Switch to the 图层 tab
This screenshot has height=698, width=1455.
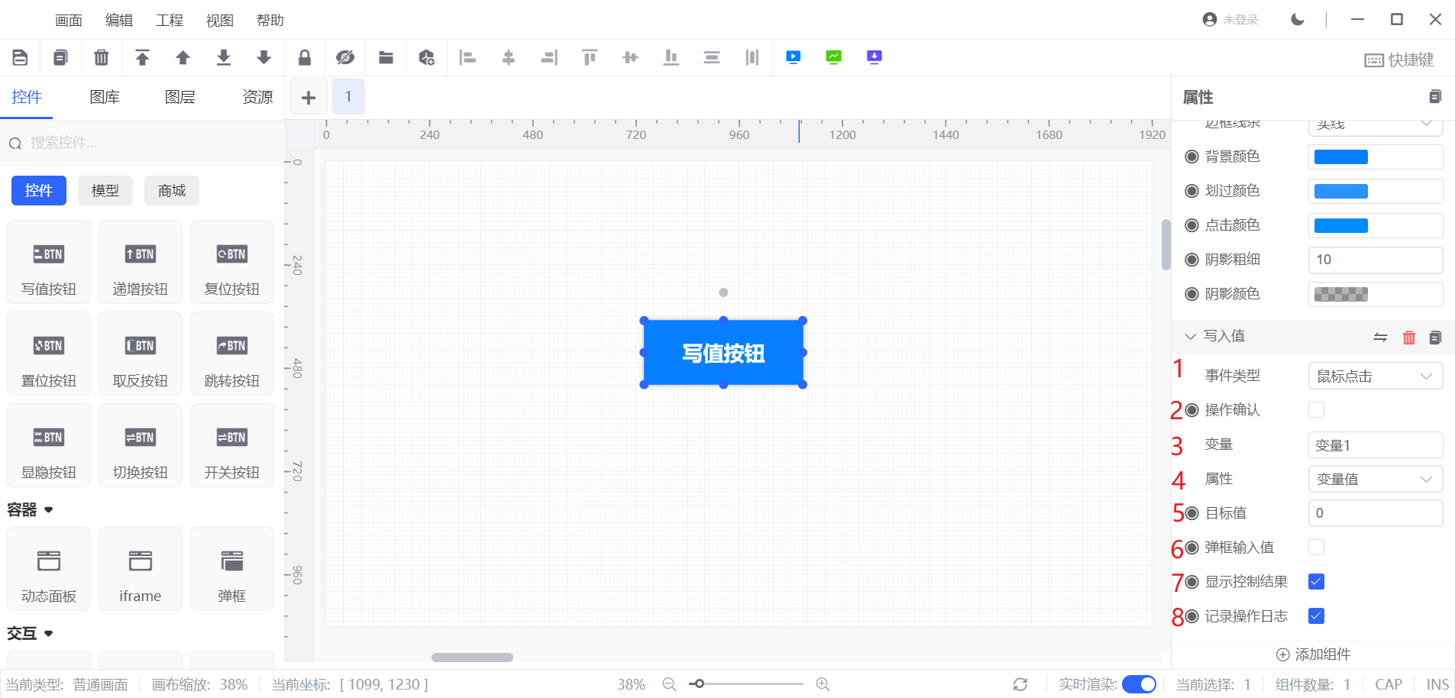pyautogui.click(x=179, y=97)
